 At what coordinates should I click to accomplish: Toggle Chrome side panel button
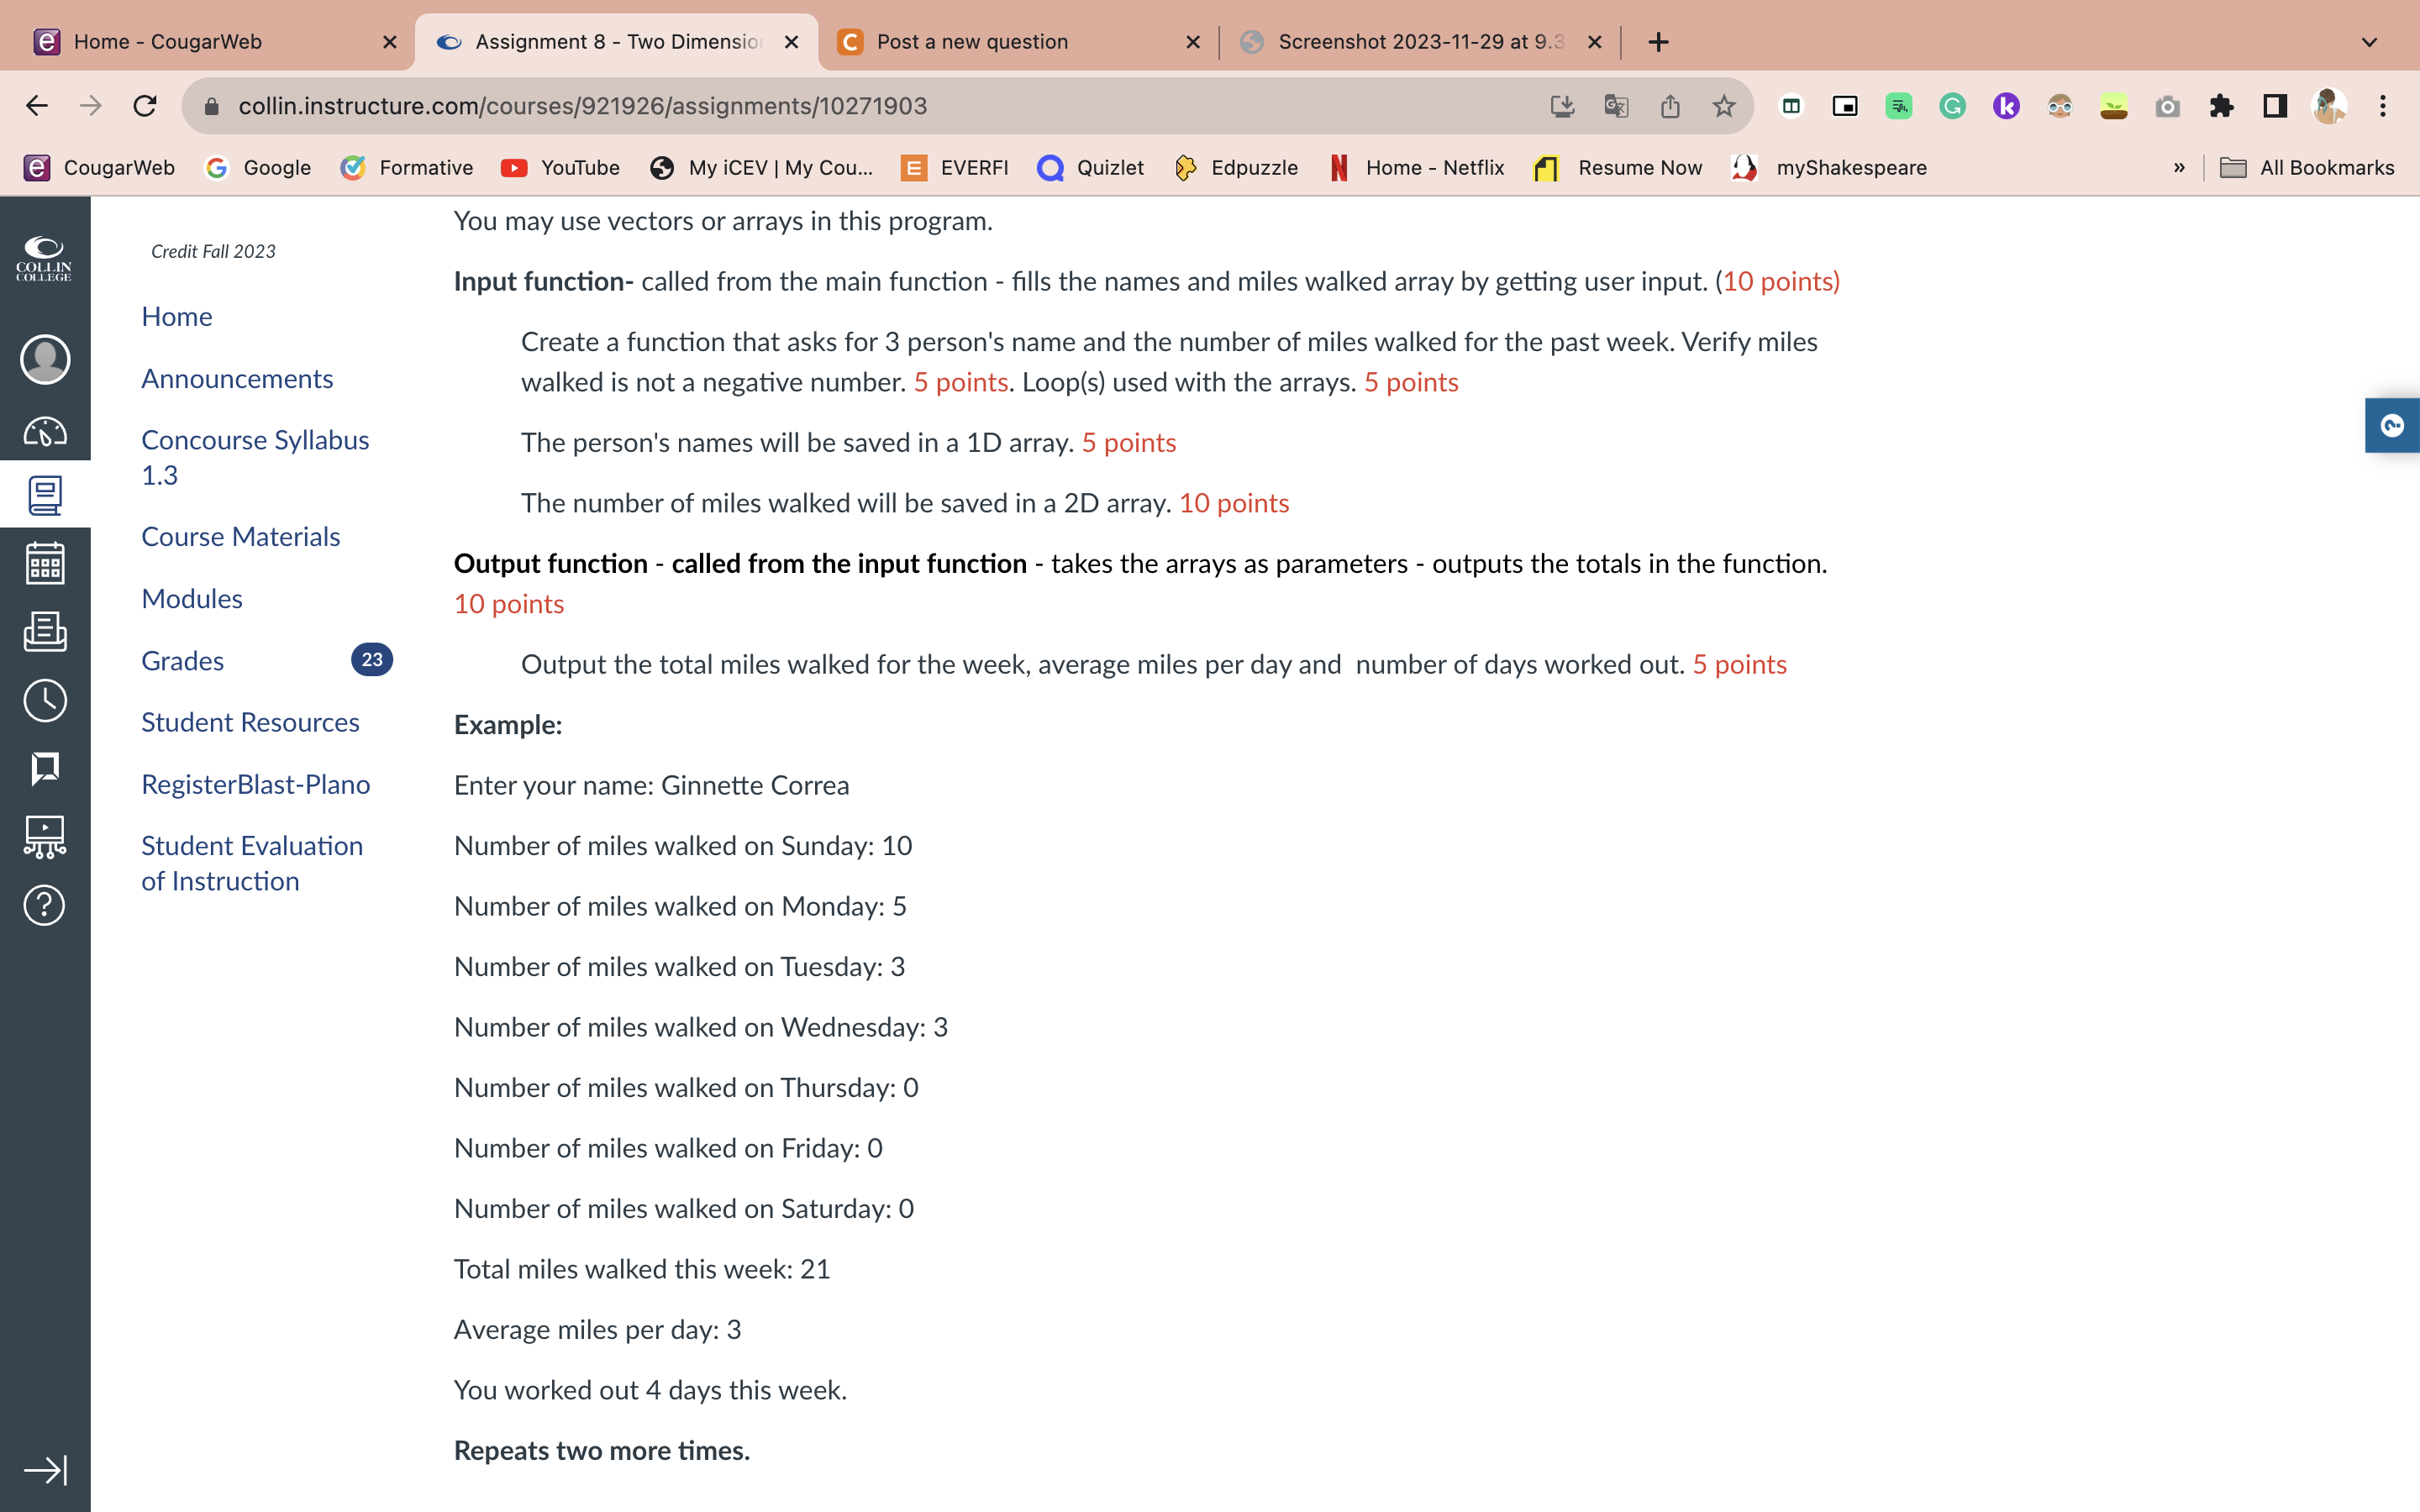[2275, 106]
